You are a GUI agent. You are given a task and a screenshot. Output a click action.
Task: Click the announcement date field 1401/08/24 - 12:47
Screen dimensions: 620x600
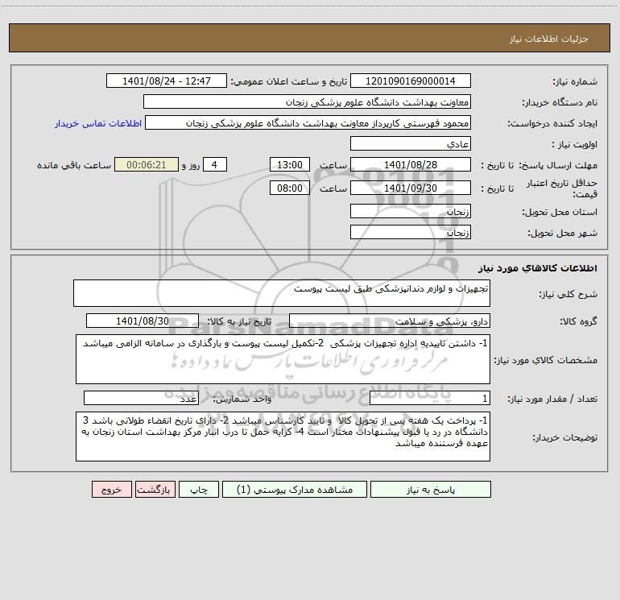(167, 81)
